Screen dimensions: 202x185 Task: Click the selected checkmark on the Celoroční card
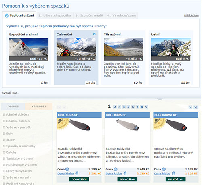click(x=95, y=34)
